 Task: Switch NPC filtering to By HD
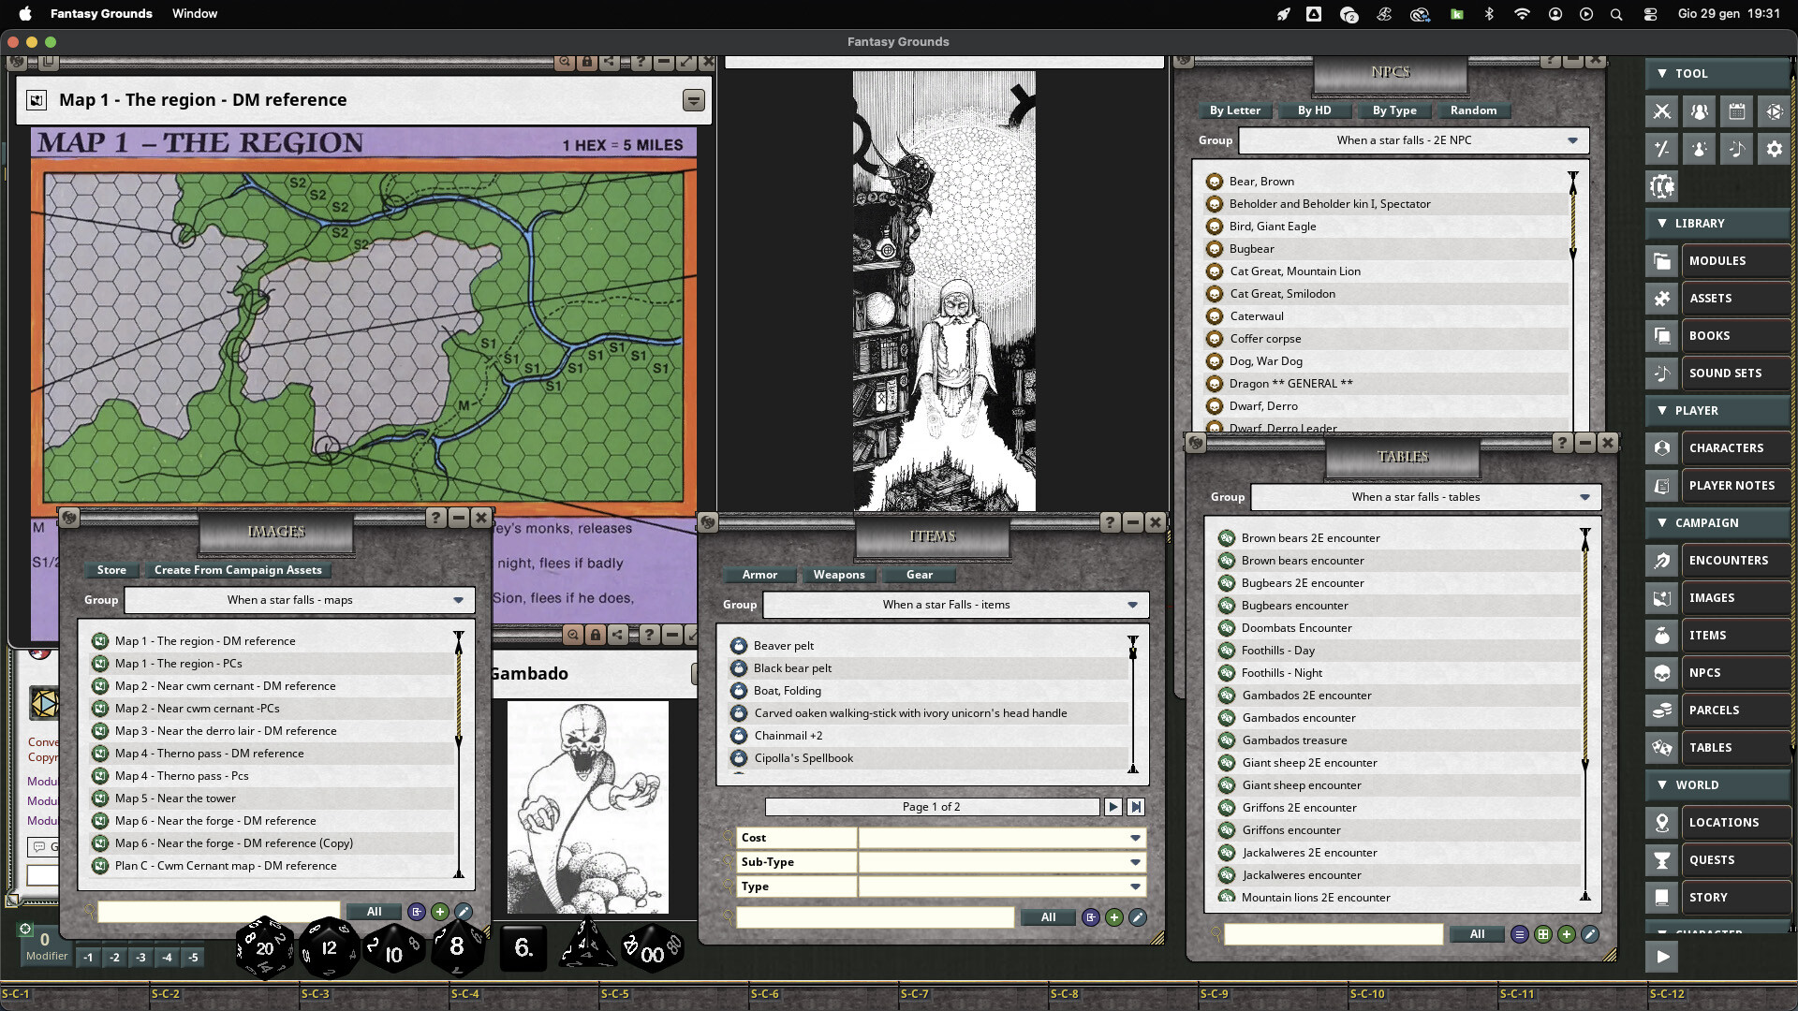(x=1315, y=110)
